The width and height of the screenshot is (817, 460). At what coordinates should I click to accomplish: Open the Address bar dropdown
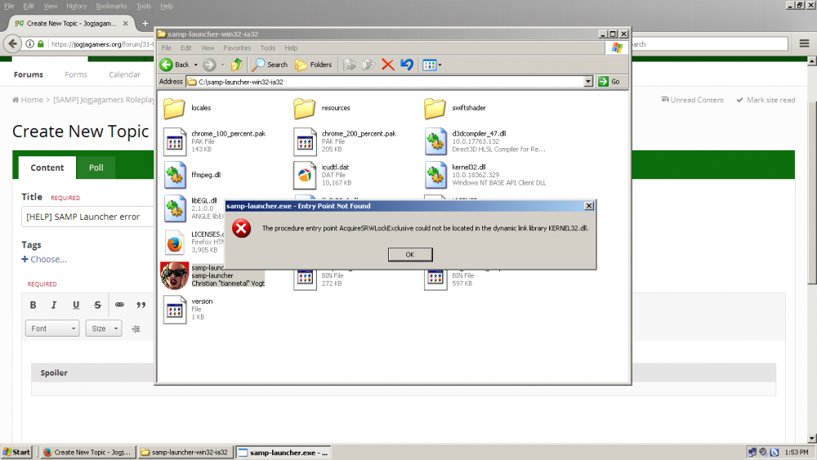pos(588,82)
